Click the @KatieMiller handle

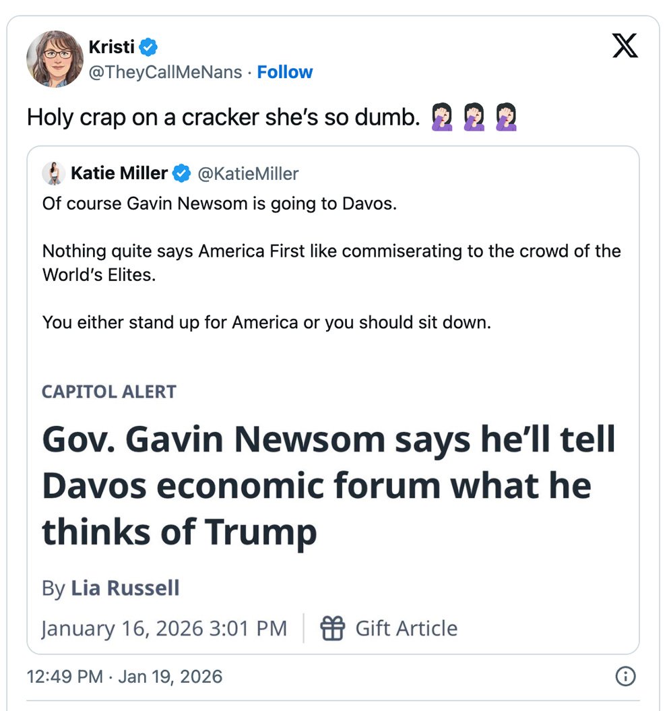[x=247, y=174]
